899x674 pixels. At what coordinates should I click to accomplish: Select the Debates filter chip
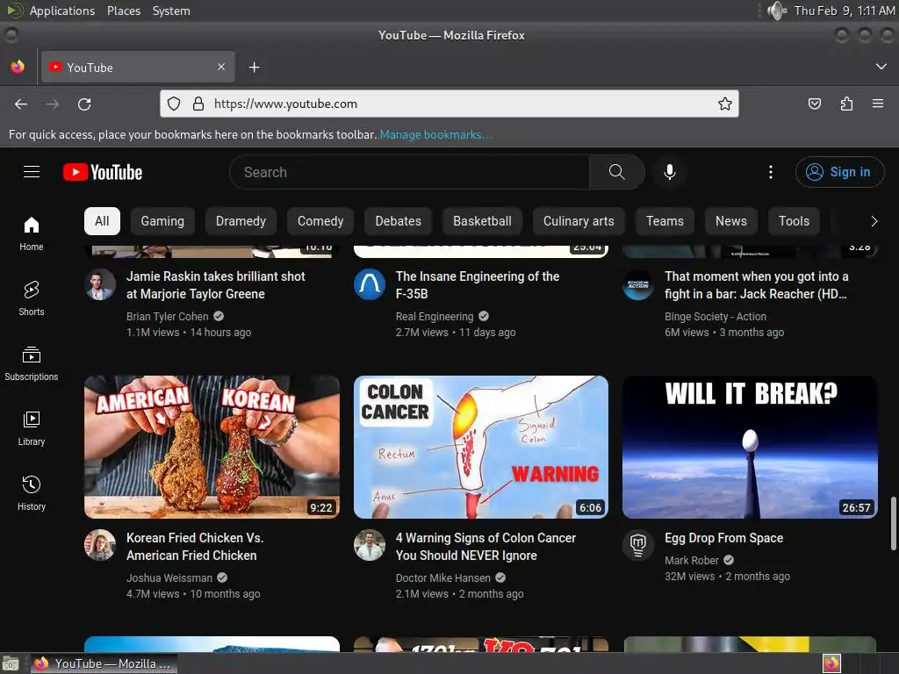[398, 221]
